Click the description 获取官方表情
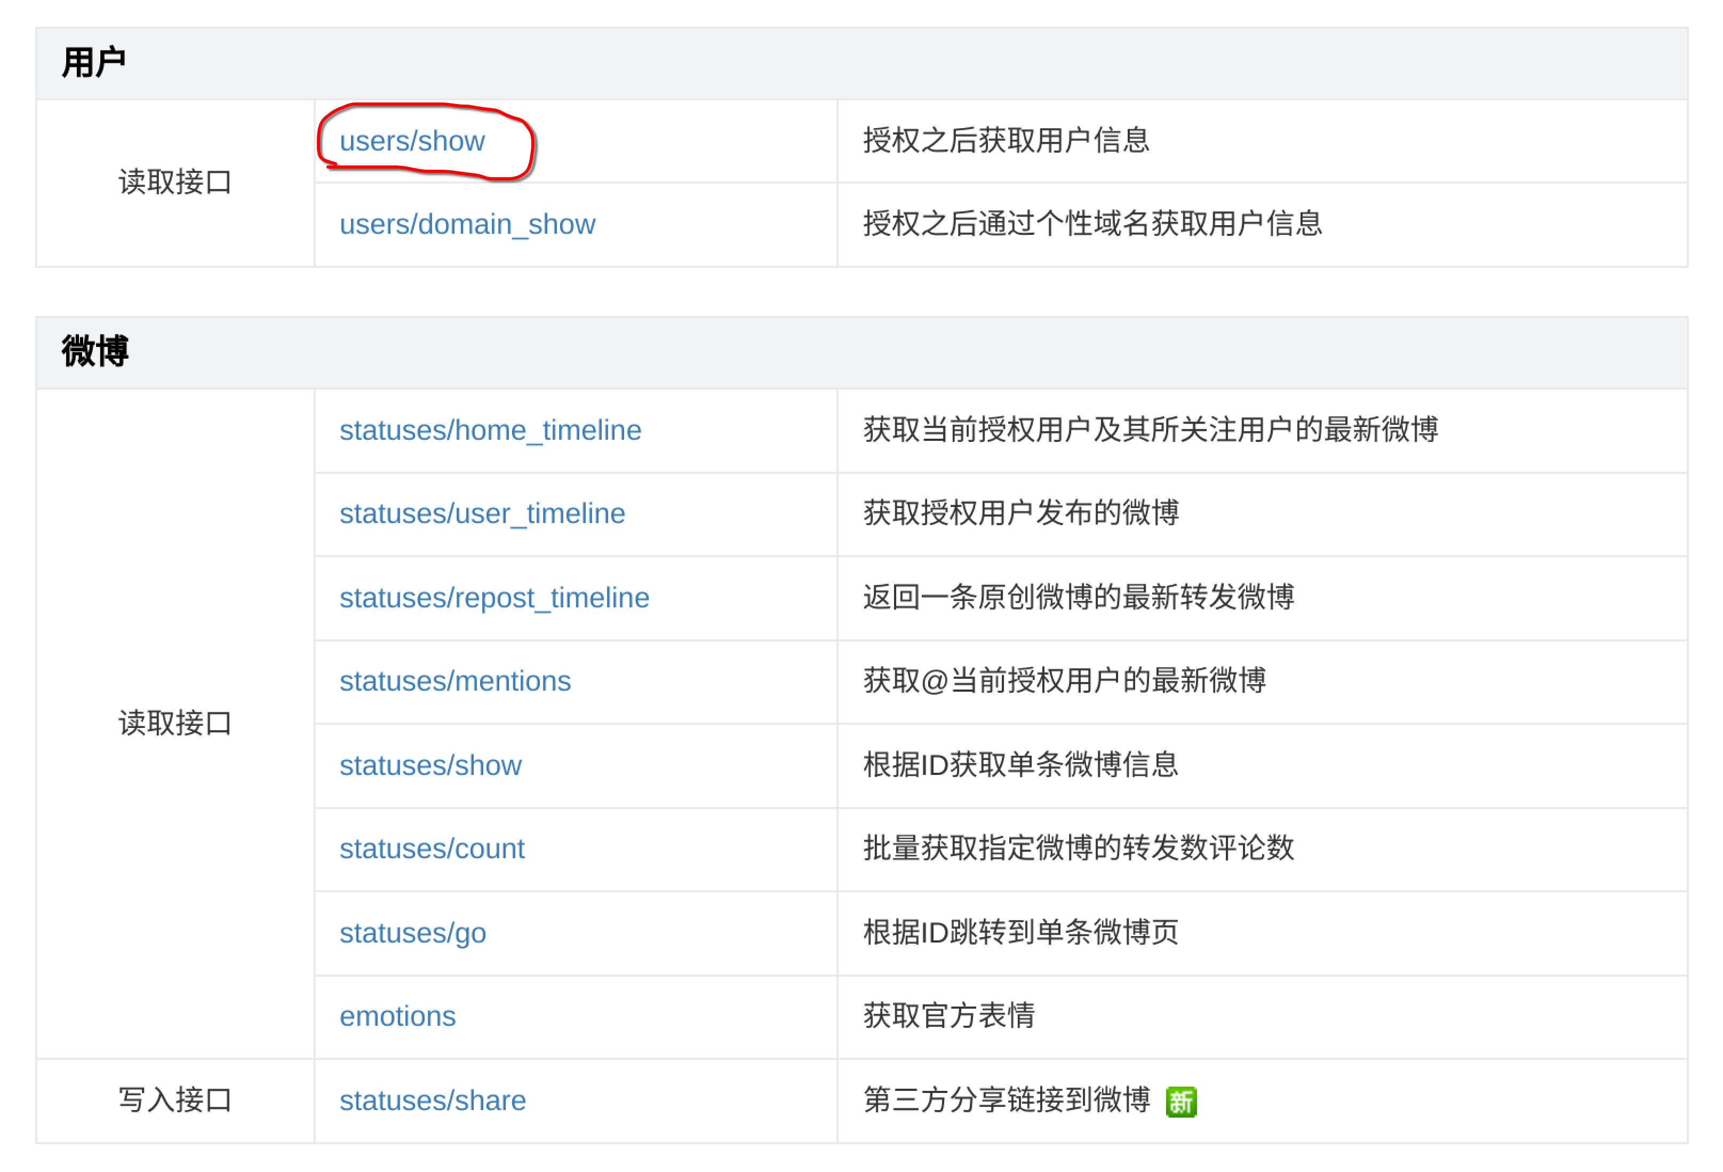Screen dimensions: 1723x1172 coord(948,1016)
